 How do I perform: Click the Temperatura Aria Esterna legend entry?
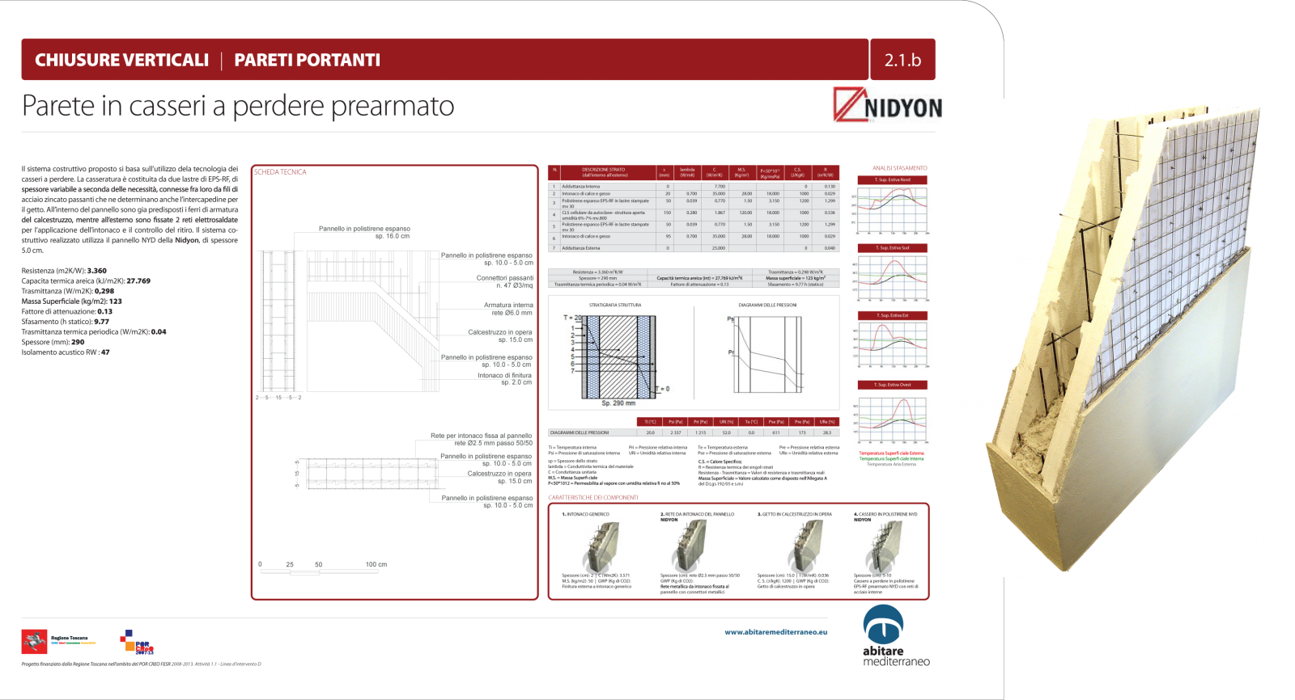coord(891,464)
